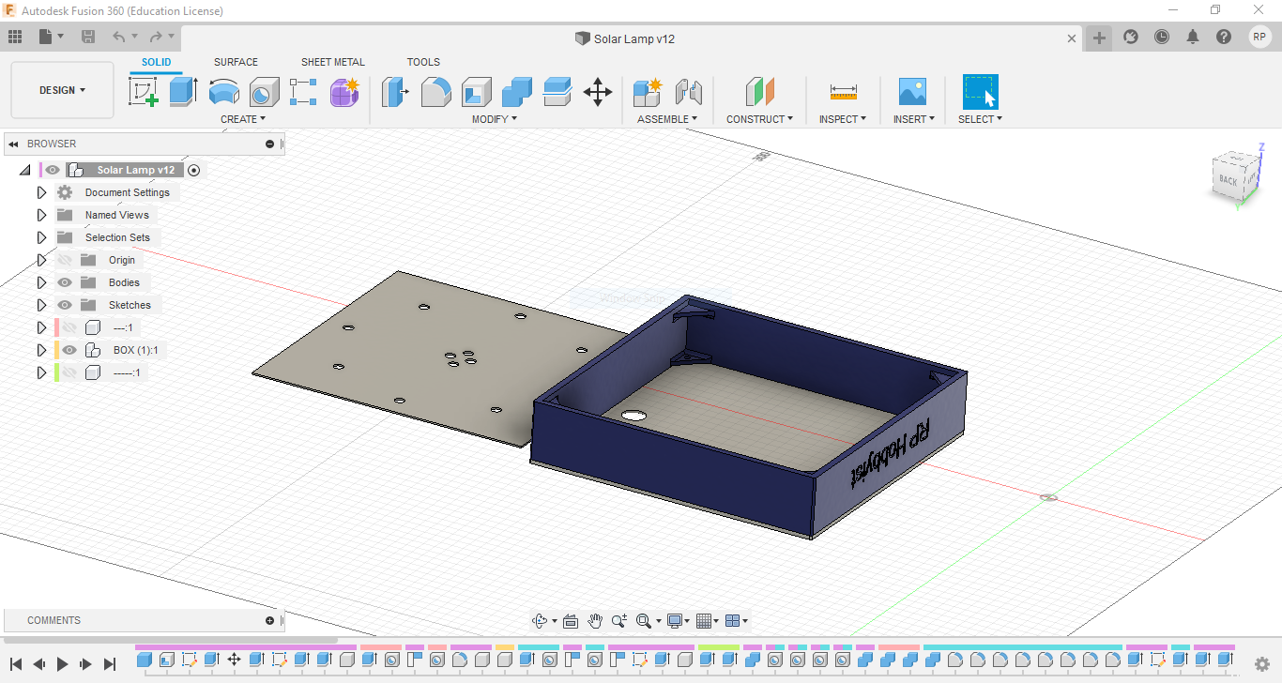Open the Create Form tool
This screenshot has width=1282, height=683.
pos(345,92)
